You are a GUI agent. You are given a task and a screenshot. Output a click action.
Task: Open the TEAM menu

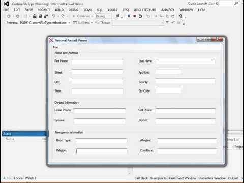coord(87,10)
